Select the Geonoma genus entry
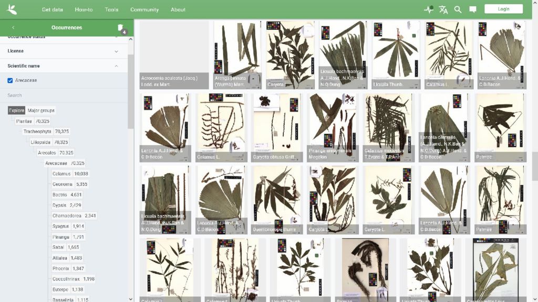The width and height of the screenshot is (538, 302). (x=63, y=184)
